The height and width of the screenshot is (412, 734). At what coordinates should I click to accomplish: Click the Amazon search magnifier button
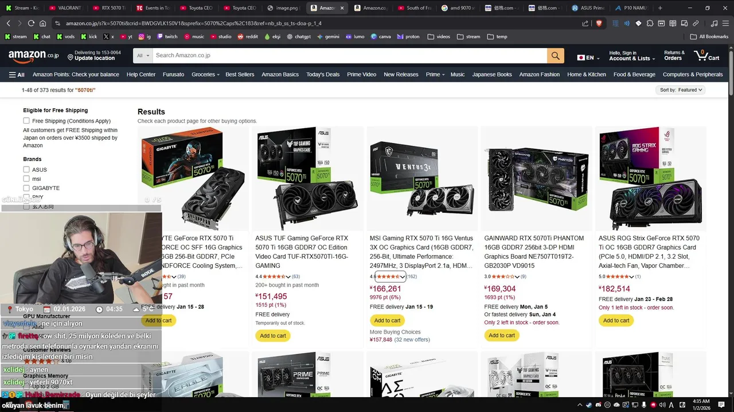click(x=555, y=56)
